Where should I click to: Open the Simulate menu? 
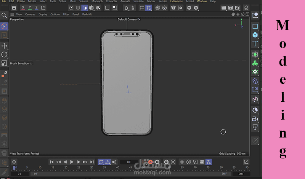tap(138, 2)
